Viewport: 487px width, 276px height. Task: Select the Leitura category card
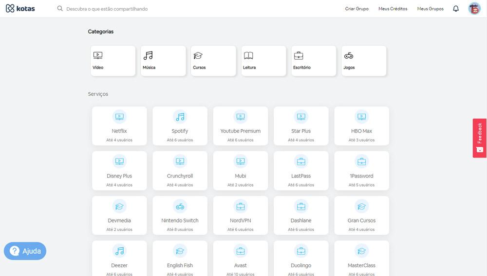[x=263, y=61]
